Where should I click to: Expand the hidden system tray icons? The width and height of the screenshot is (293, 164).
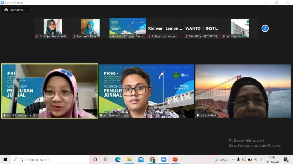(233, 159)
